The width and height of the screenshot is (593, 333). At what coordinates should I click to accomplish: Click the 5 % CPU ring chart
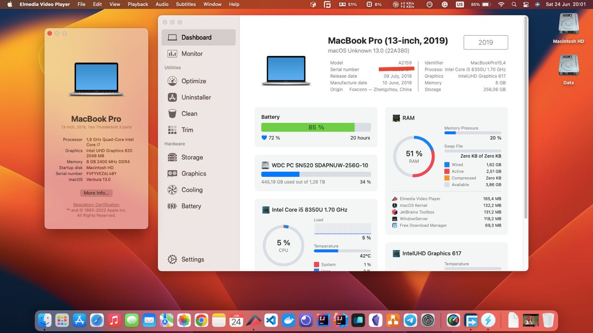click(284, 246)
